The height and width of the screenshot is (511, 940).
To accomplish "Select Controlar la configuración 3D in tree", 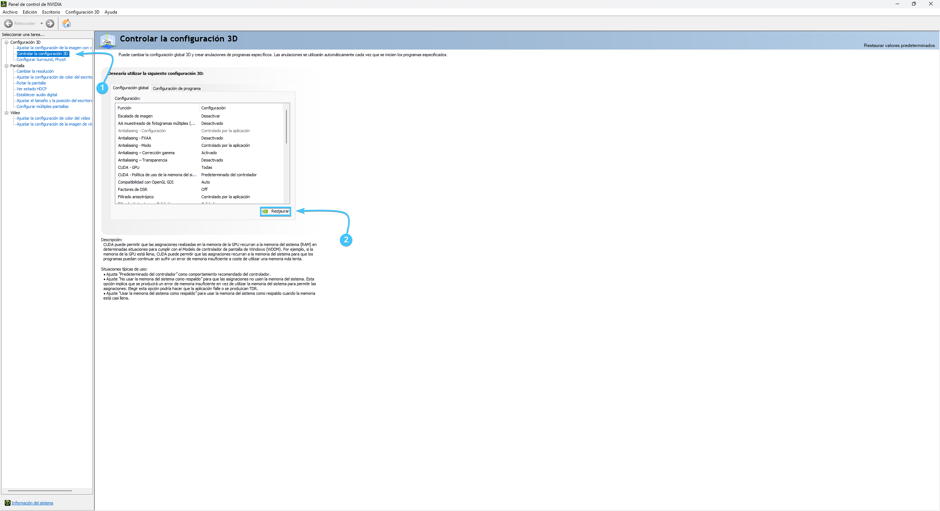I will coord(42,54).
